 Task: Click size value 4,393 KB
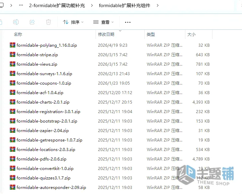pyautogui.click(x=201, y=102)
